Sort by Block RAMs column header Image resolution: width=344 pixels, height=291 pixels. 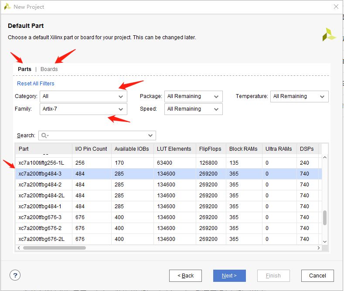pos(244,149)
